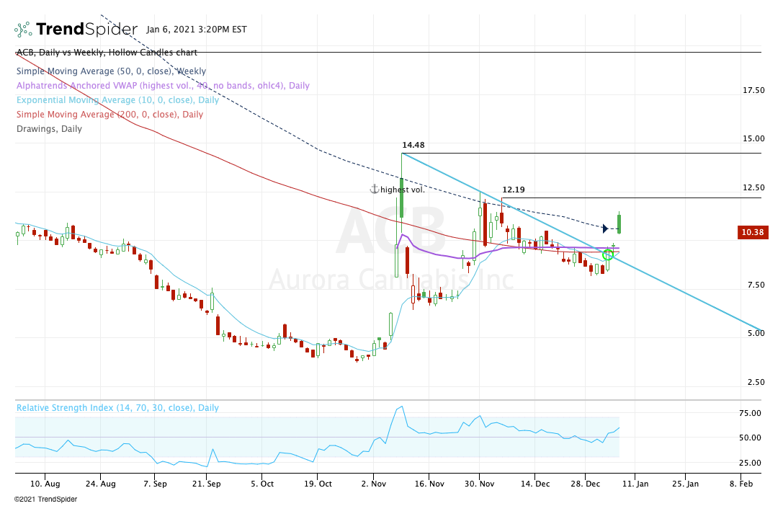Select the Exponential Moving Average 10 legend

[x=118, y=100]
